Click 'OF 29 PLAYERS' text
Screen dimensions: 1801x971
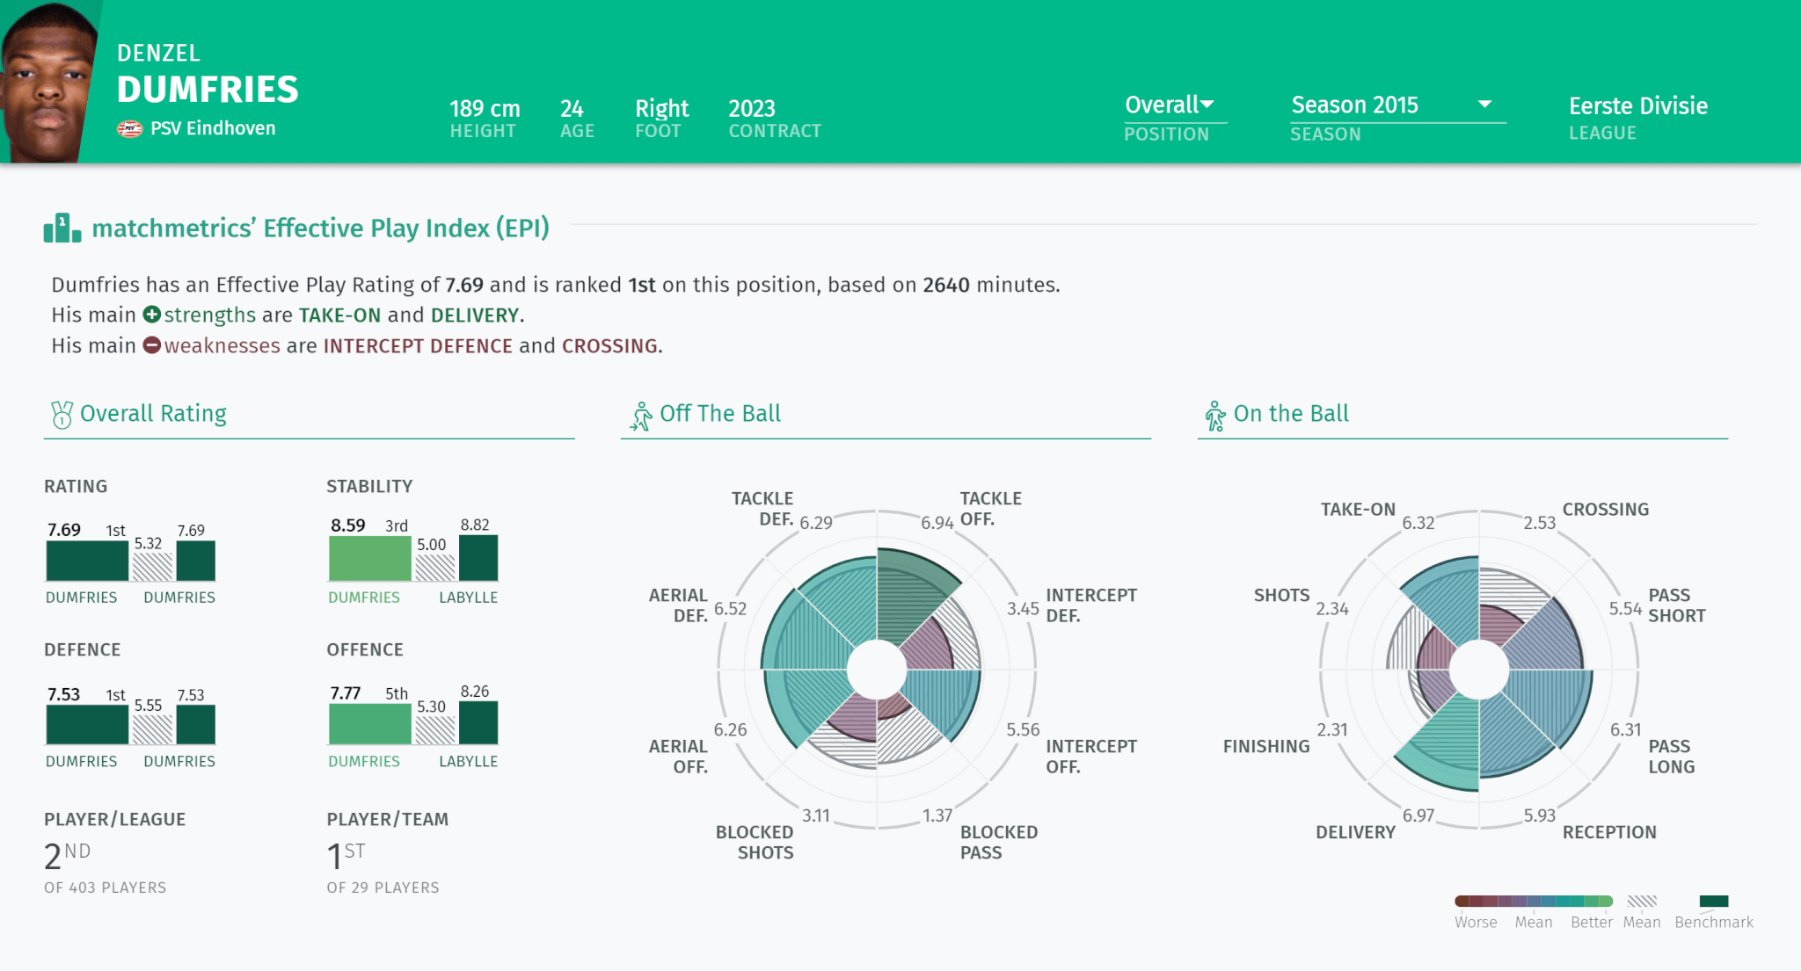click(x=383, y=888)
